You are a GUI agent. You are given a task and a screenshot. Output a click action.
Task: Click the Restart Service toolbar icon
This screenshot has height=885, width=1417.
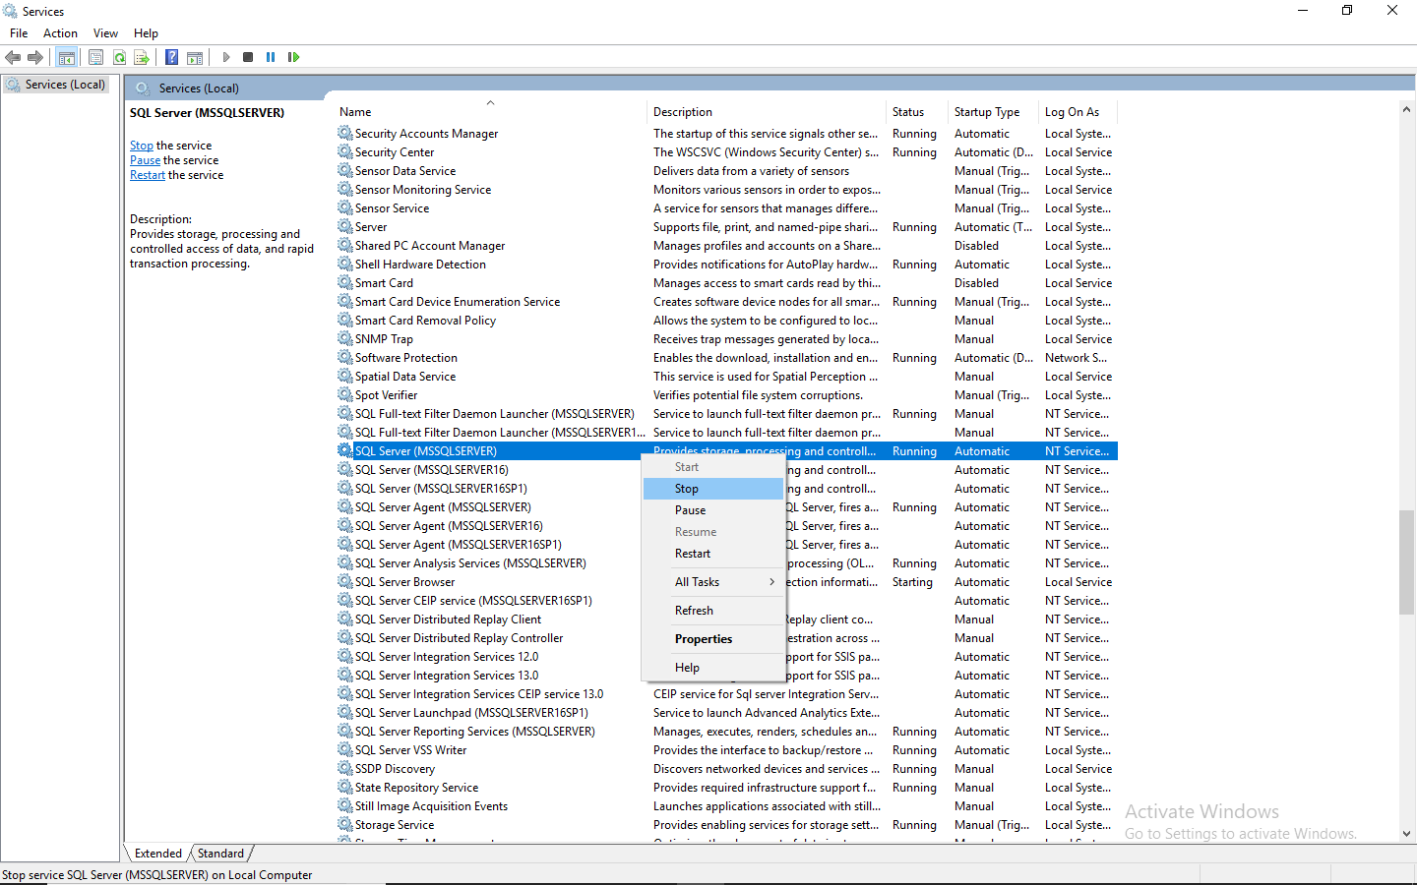click(x=293, y=57)
